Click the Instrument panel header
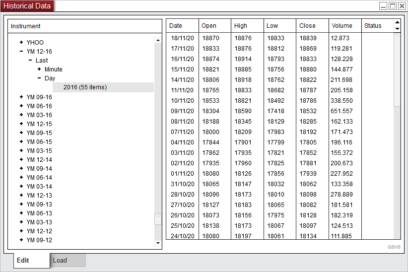The width and height of the screenshot is (408, 272). tap(85, 26)
